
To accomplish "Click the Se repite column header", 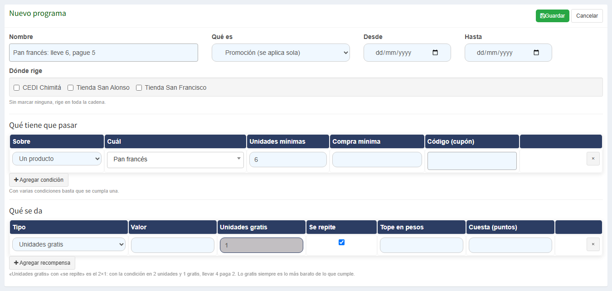I will point(342,227).
